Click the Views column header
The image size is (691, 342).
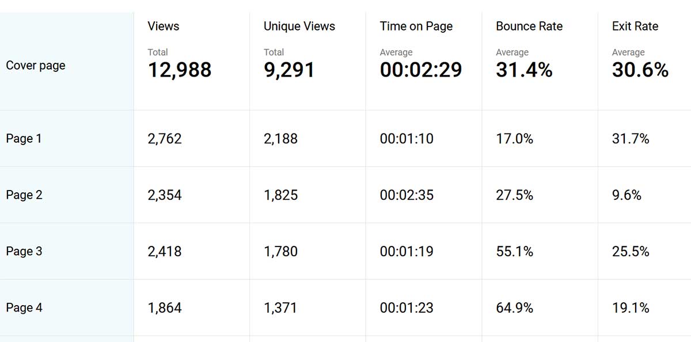pyautogui.click(x=164, y=26)
